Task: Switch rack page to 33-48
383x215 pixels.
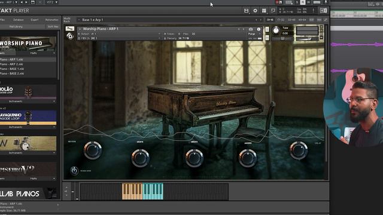Action: [x=291, y=20]
